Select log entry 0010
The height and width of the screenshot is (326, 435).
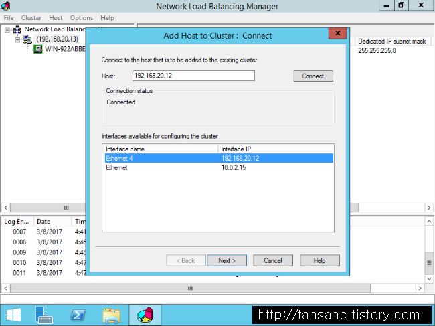(x=19, y=262)
